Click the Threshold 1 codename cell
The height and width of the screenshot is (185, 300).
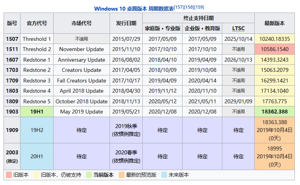point(37,39)
